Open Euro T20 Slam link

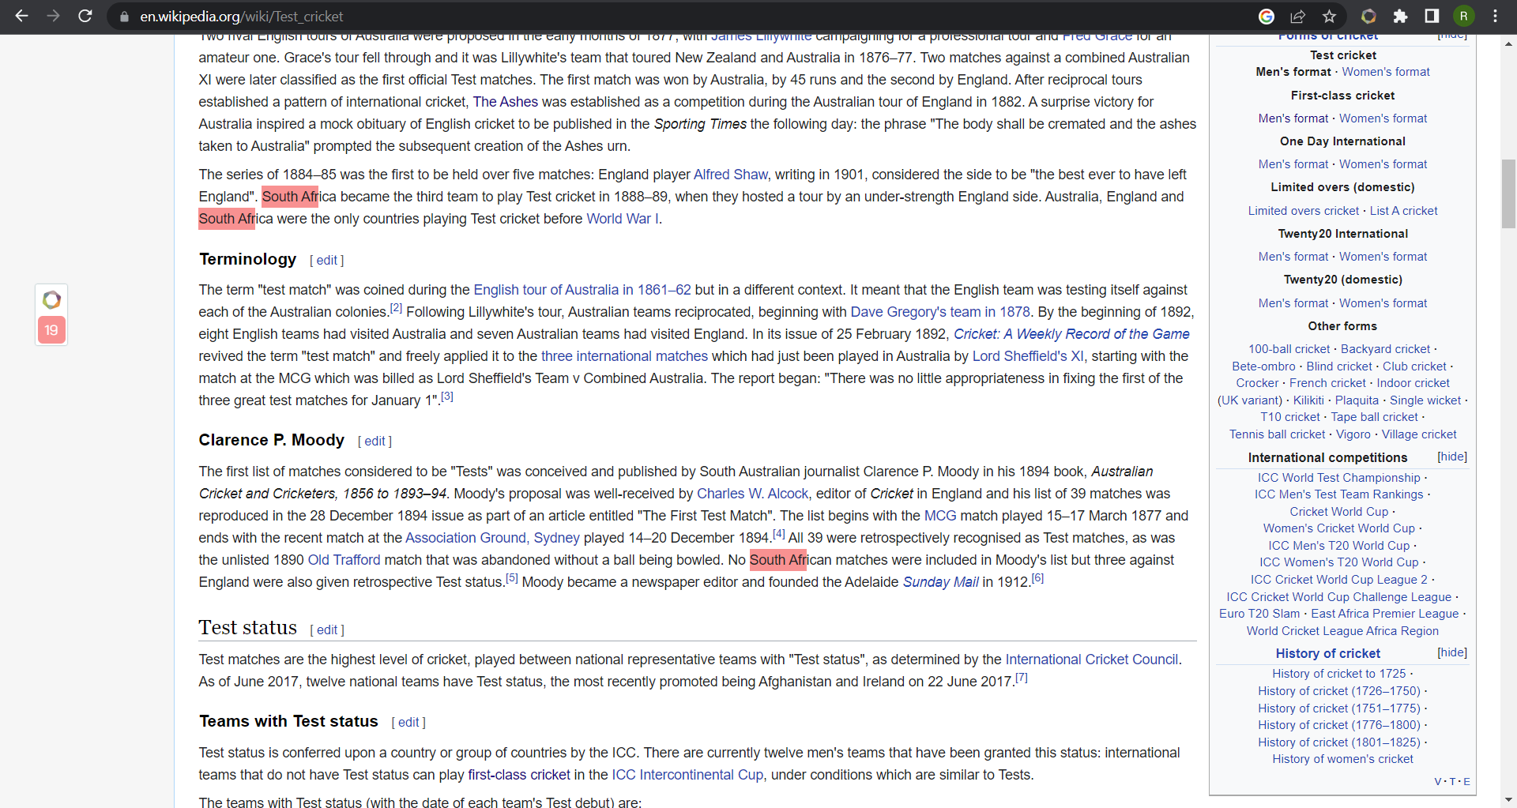pos(1259,614)
